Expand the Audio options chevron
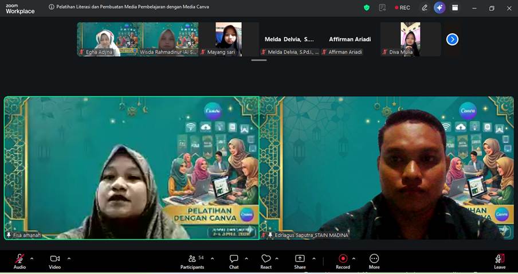Image resolution: width=518 pixels, height=274 pixels. click(x=32, y=259)
